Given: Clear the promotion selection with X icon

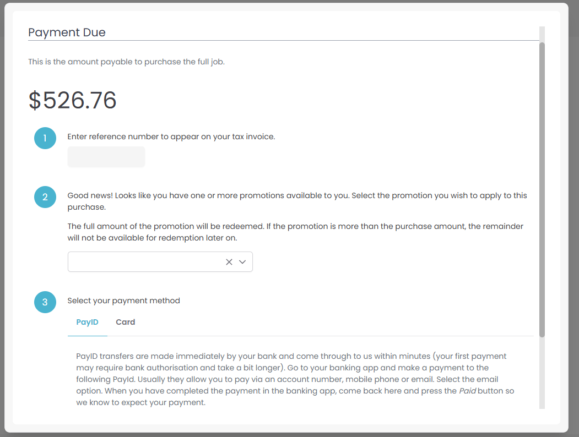Looking at the screenshot, I should (229, 262).
